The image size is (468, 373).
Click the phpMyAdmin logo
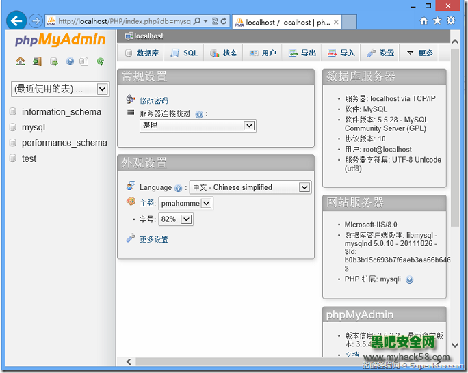tap(60, 40)
